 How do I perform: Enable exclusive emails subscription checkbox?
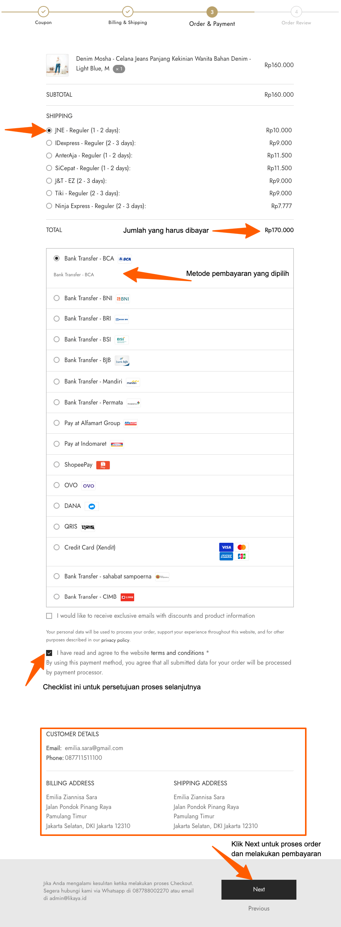coord(49,616)
